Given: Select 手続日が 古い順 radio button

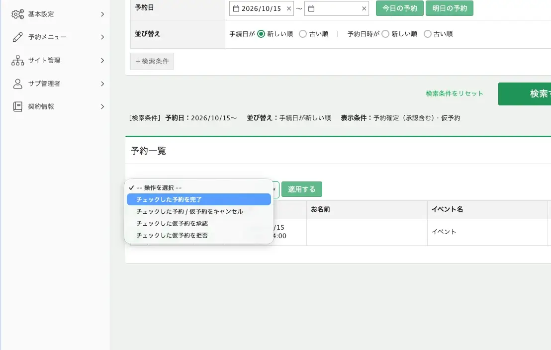Looking at the screenshot, I should [x=303, y=34].
